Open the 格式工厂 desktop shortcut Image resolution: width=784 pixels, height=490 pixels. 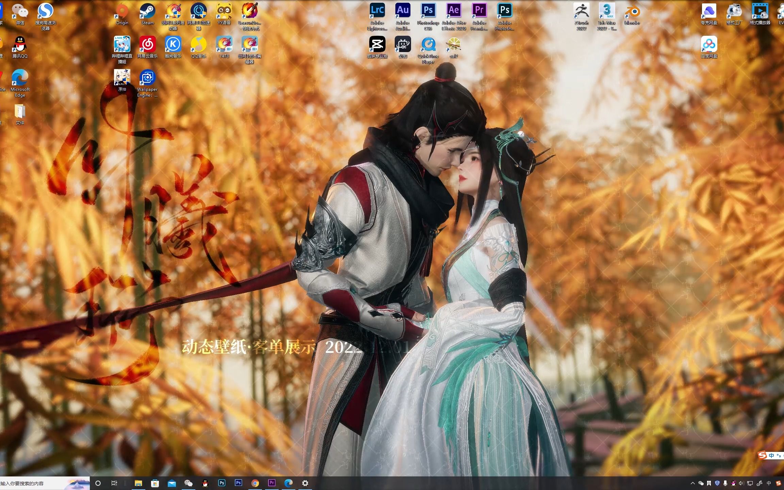click(734, 14)
